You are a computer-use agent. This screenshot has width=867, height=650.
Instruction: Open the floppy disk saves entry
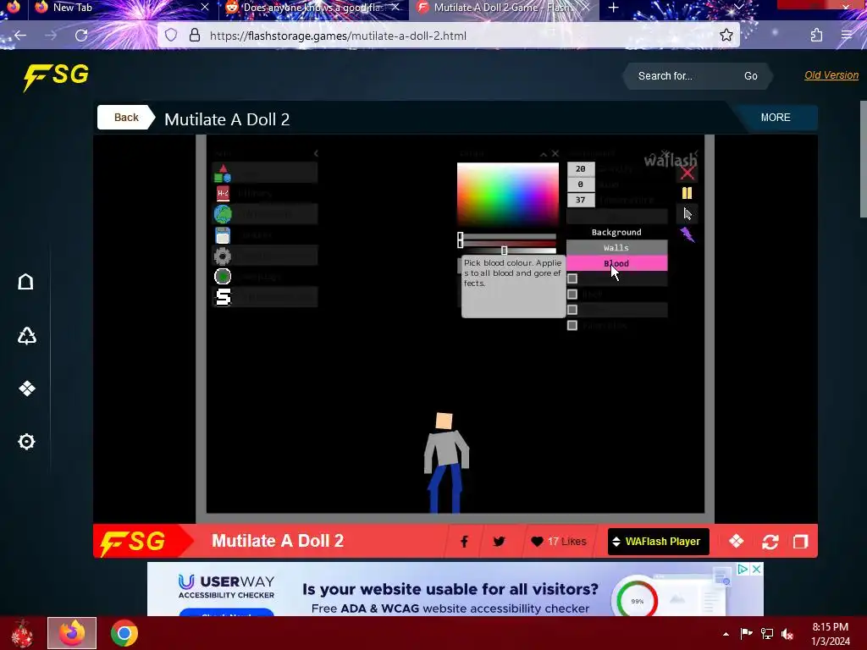click(x=264, y=235)
